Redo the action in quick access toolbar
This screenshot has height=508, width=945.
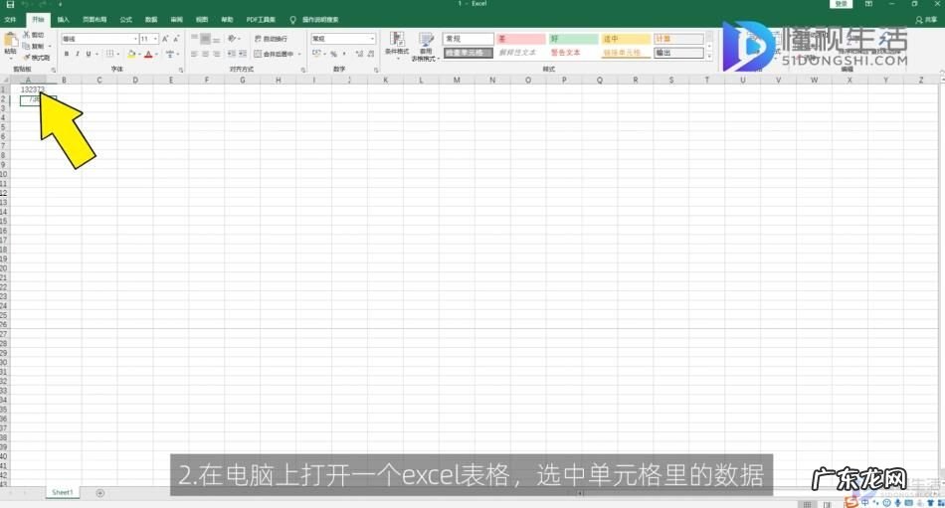pyautogui.click(x=42, y=4)
